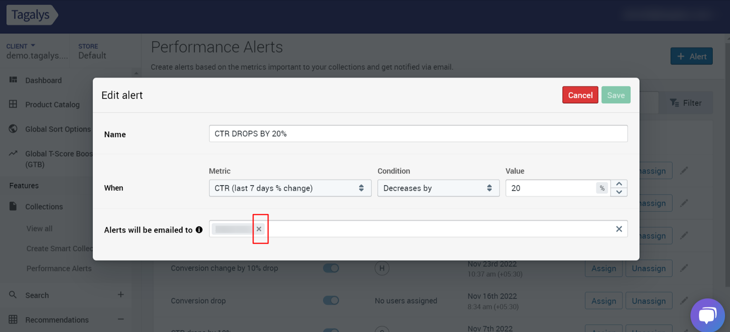Click info icon beside Alerts emailed to
The width and height of the screenshot is (730, 332).
[199, 230]
